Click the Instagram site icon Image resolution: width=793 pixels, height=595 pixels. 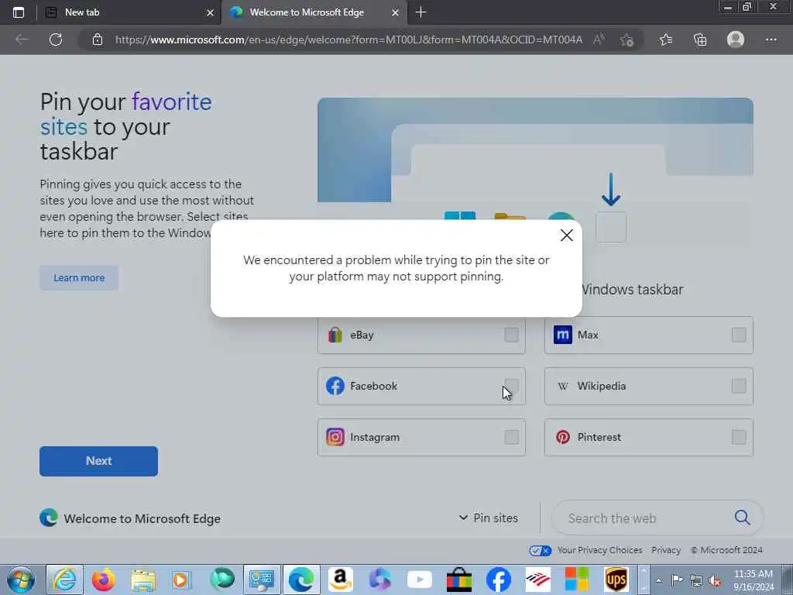pos(335,437)
